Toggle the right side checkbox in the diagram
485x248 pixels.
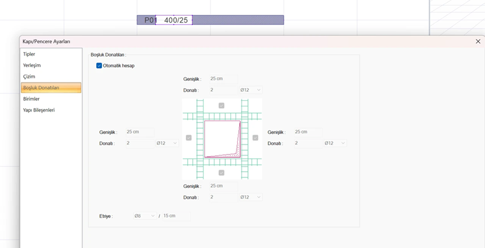(x=255, y=138)
